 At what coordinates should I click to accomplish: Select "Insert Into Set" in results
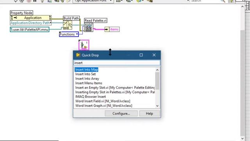(86, 74)
